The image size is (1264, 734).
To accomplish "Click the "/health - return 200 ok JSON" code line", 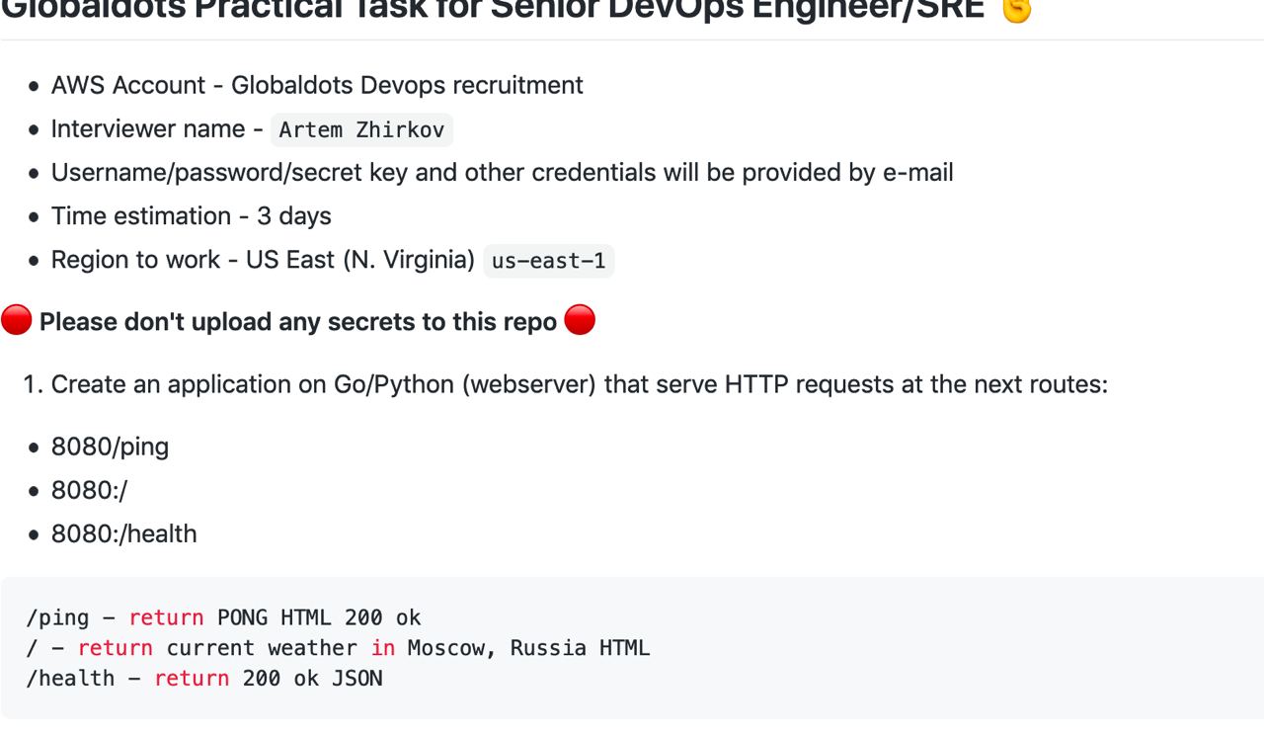I will click(x=204, y=678).
